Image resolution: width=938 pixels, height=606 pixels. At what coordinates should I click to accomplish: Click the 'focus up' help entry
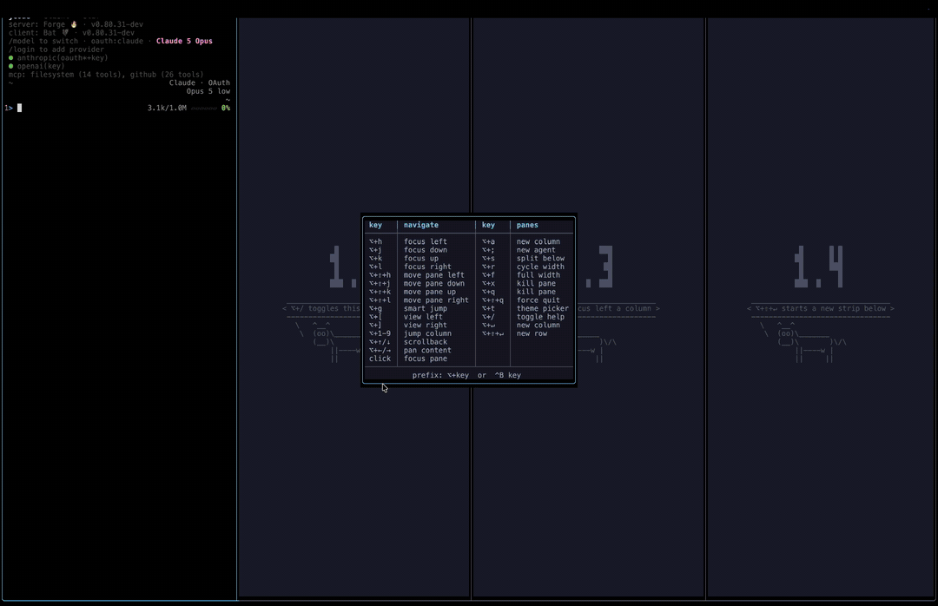point(421,259)
